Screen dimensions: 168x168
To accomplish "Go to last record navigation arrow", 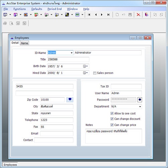I will 108,15.
